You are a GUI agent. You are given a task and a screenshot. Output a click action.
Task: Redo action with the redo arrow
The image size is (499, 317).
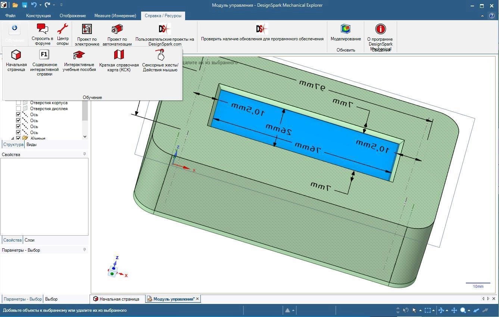coord(47,5)
